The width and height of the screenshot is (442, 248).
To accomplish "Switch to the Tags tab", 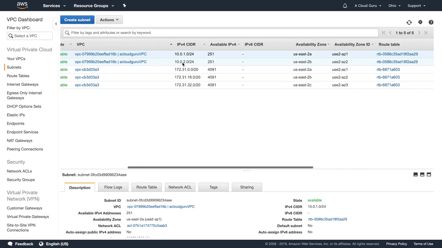I will point(213,187).
